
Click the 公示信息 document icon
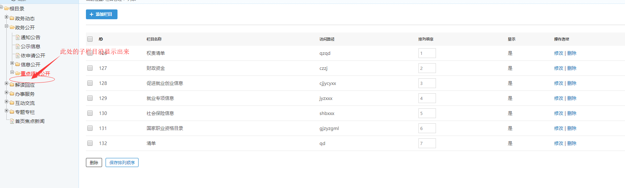(18, 46)
